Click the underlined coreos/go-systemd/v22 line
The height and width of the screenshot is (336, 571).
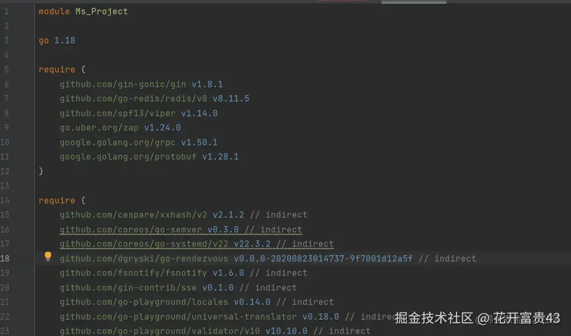coord(197,244)
